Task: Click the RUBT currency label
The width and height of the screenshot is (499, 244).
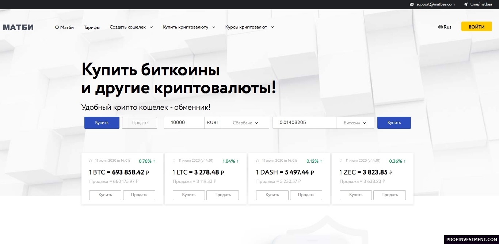Action: [213, 123]
